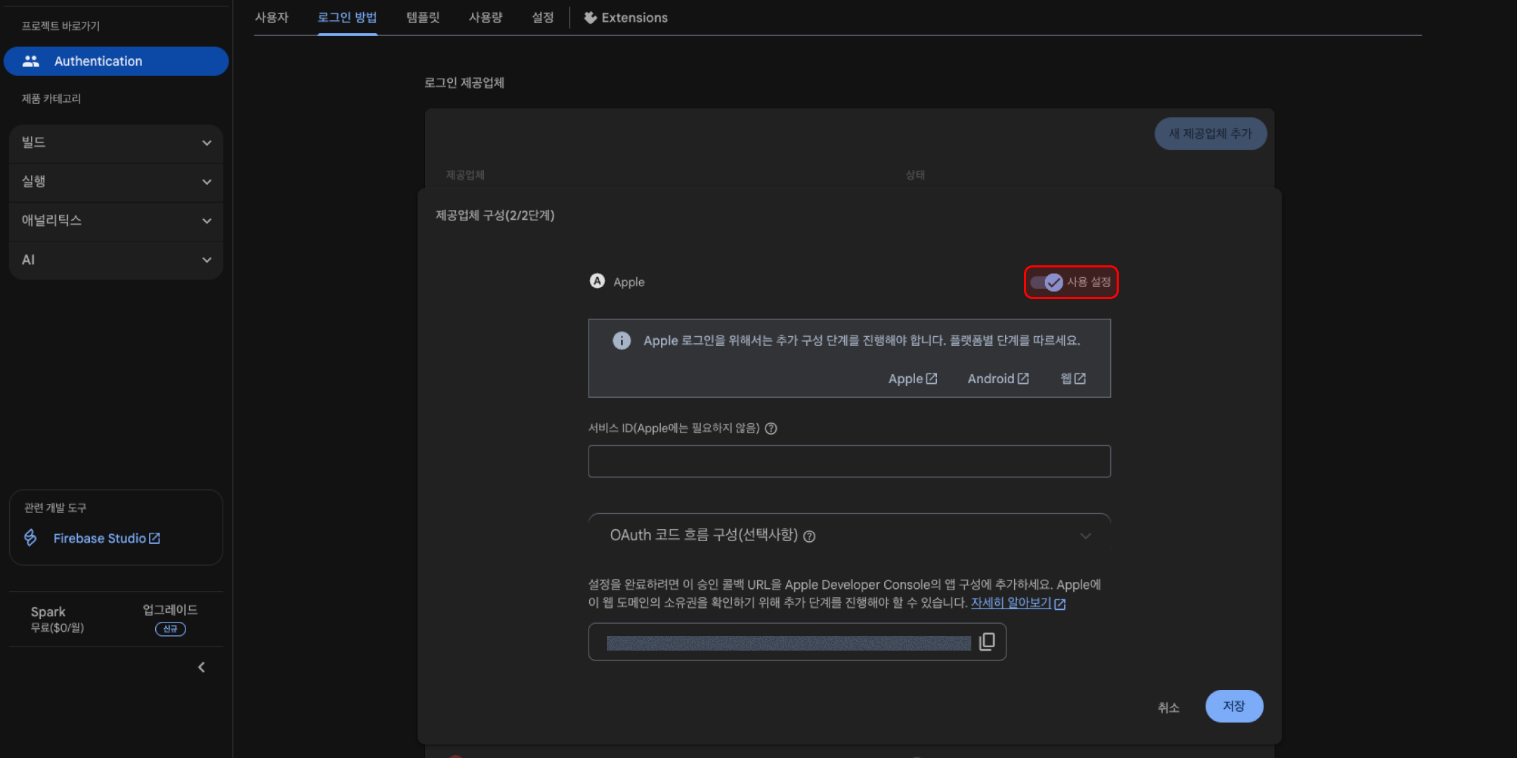Click the Spark plan name
The height and width of the screenshot is (758, 1517).
point(48,611)
